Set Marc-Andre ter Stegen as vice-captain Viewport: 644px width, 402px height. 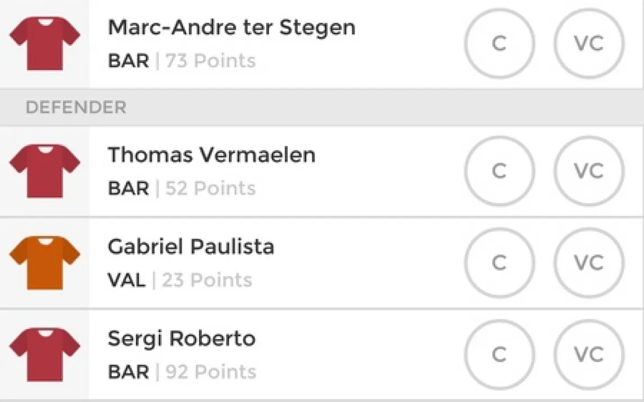coord(589,43)
